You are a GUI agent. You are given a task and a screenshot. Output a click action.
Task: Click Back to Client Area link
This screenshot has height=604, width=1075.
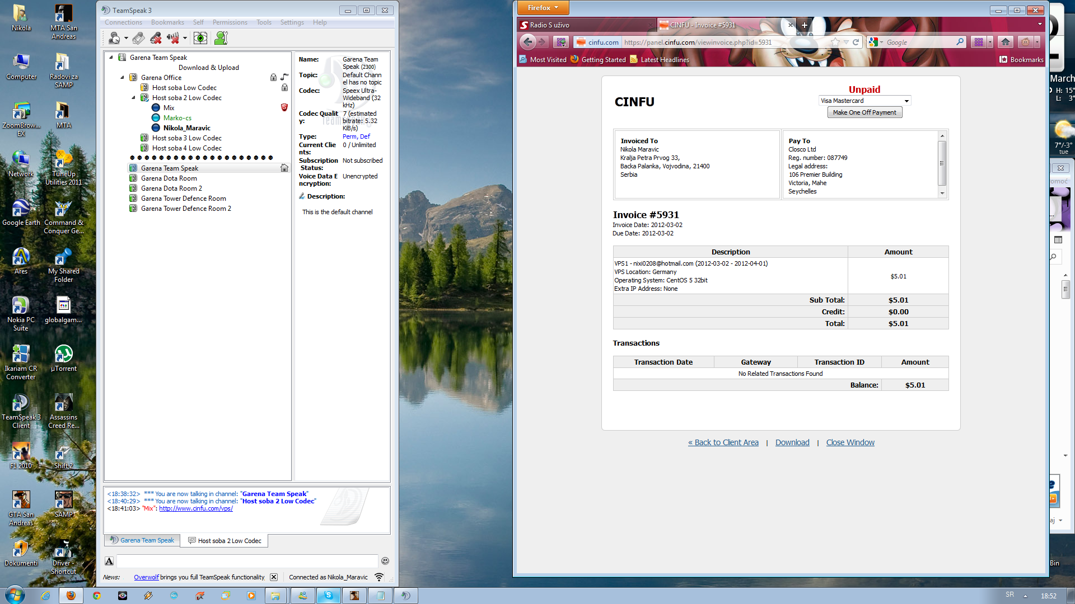point(723,442)
